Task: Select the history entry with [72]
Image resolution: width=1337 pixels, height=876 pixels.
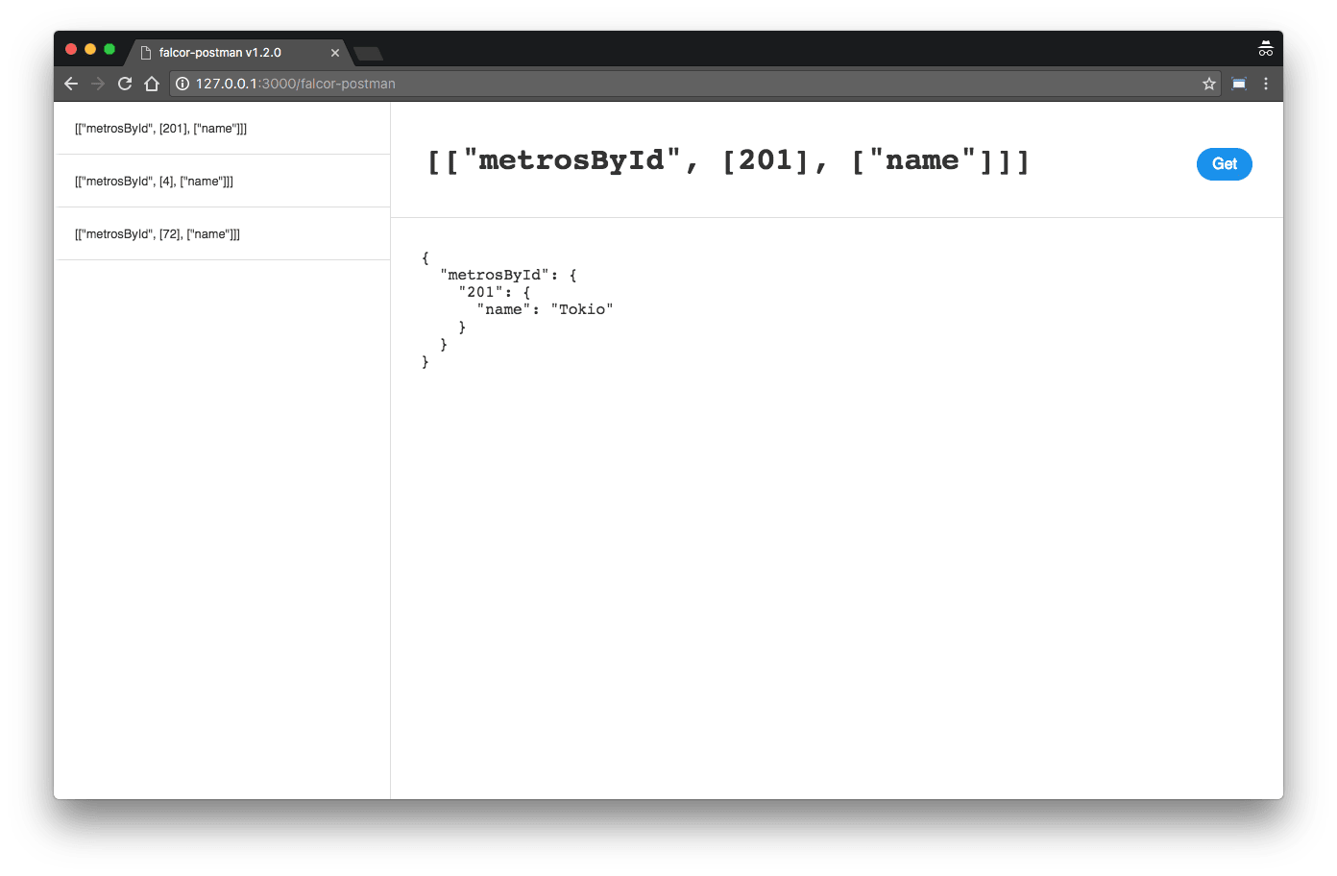Action: pyautogui.click(x=222, y=234)
